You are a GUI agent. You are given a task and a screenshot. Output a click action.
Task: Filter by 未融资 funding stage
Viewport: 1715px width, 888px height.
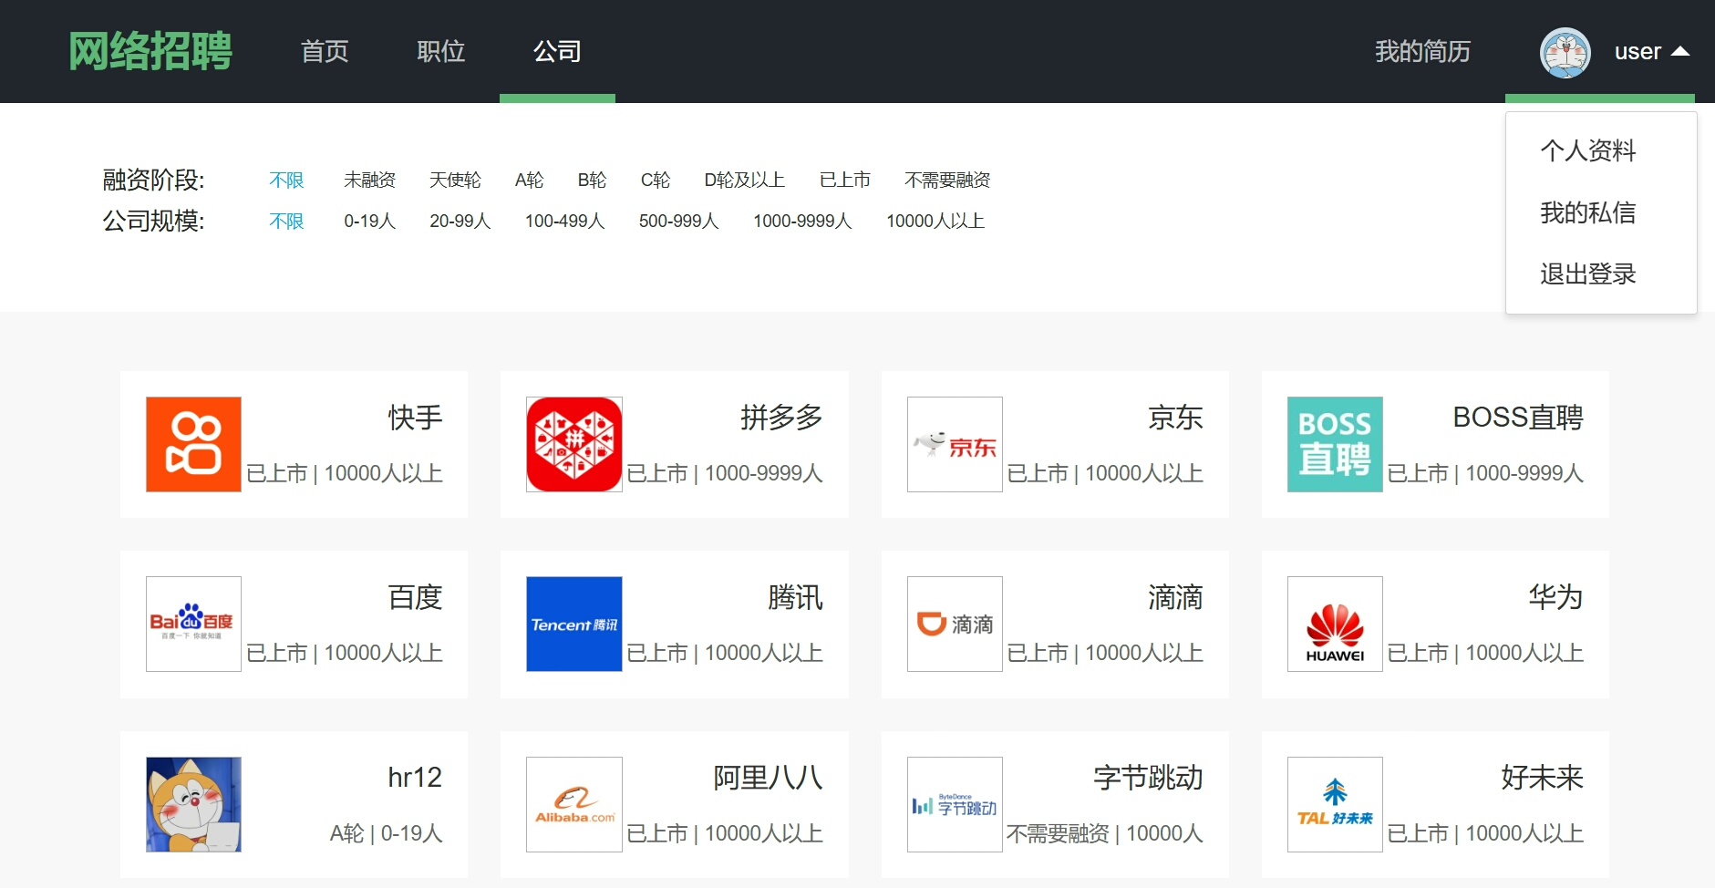369,181
